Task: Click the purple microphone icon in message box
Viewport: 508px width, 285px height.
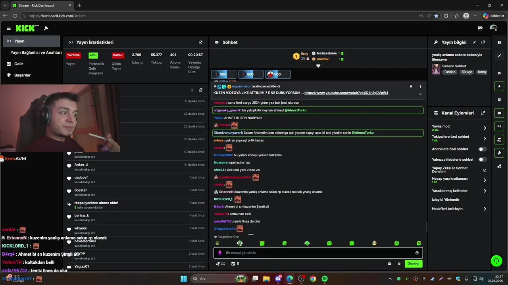Action: pos(219,253)
